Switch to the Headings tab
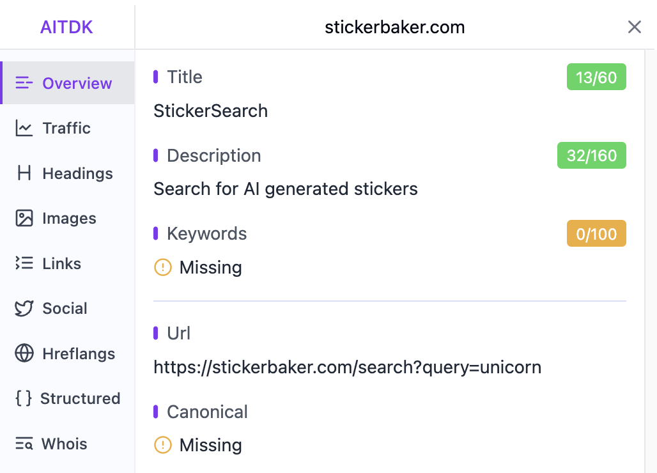The height and width of the screenshot is (473, 657). tap(77, 173)
